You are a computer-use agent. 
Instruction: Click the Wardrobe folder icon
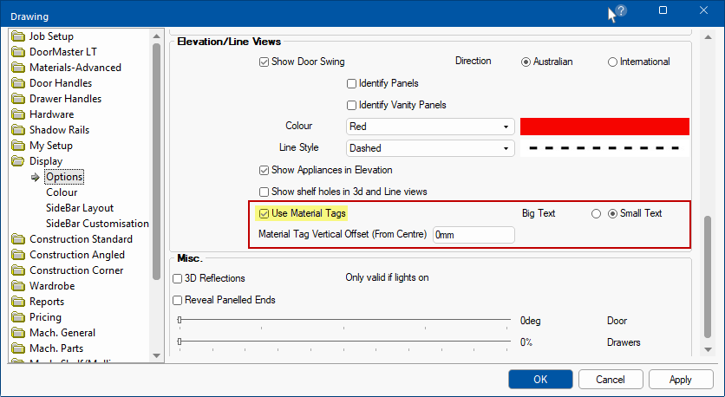click(18, 286)
